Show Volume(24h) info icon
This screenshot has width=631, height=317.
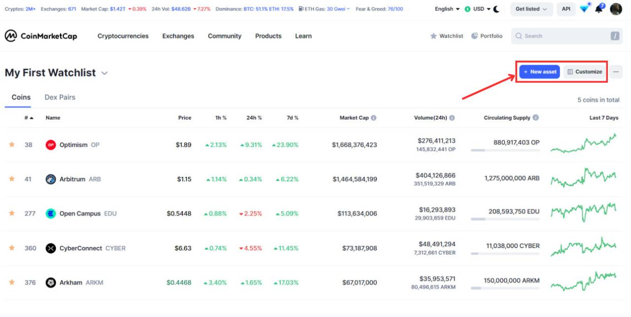pyautogui.click(x=452, y=118)
